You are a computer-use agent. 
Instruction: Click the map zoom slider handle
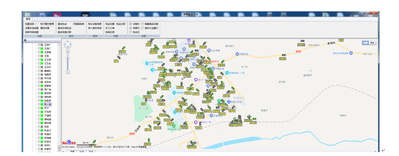68,58
